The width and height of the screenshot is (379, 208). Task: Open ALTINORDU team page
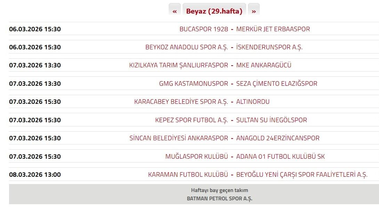coord(253,102)
